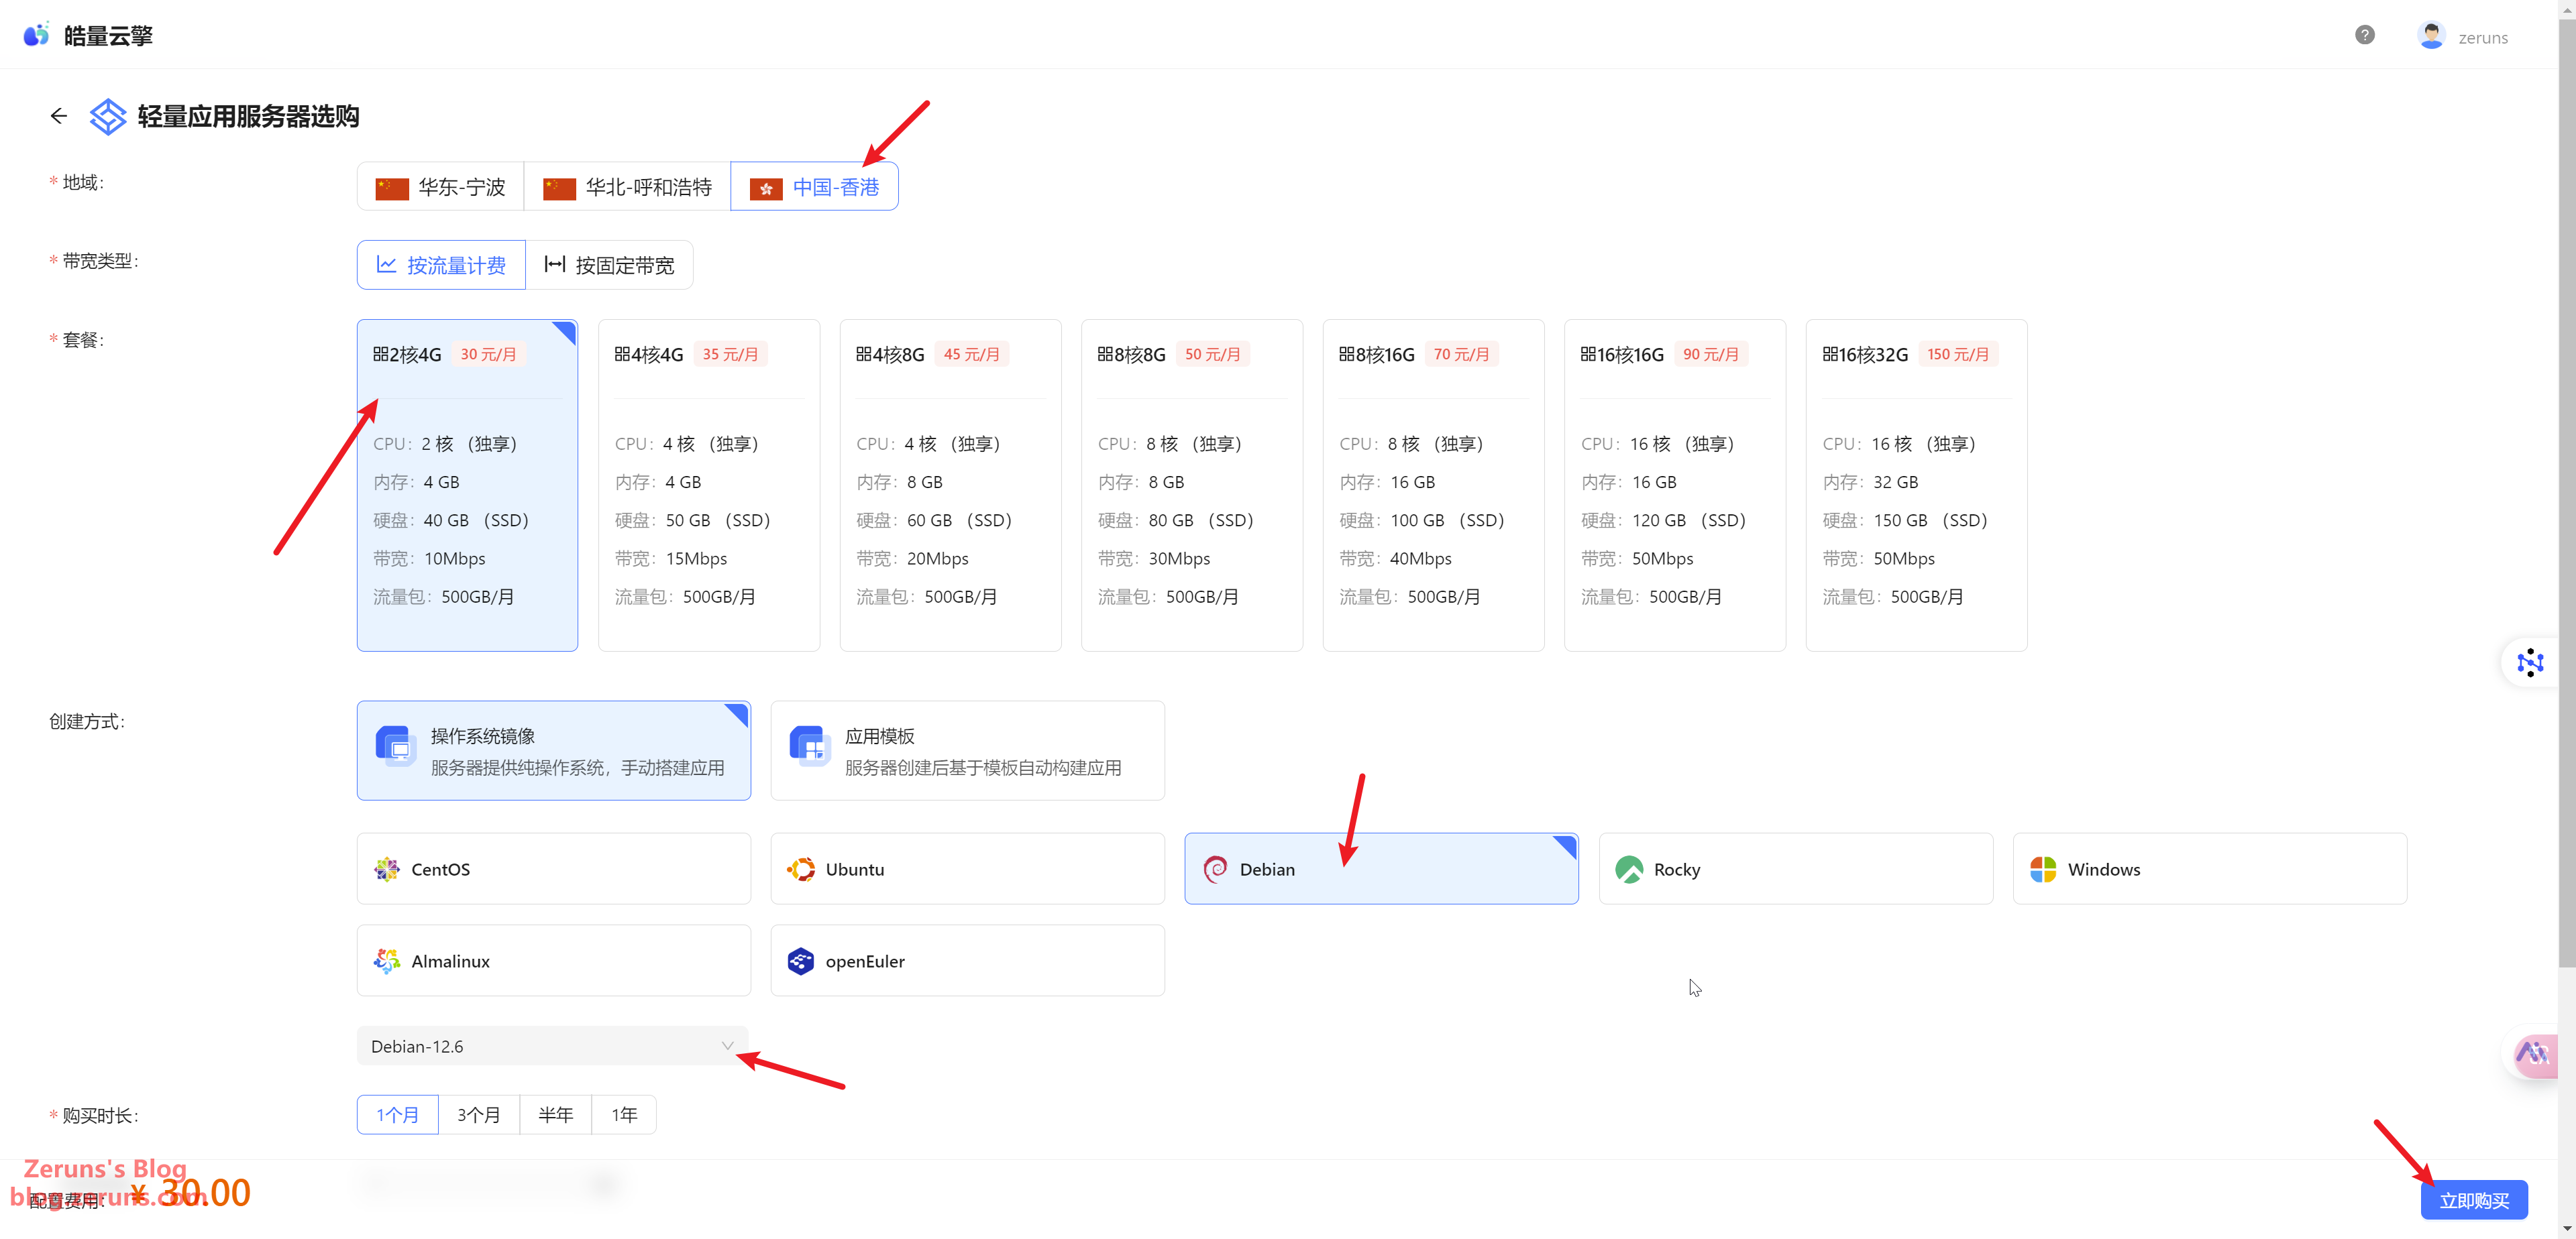Choose the 8核16G 70元/月 package
Image resolution: width=2576 pixels, height=1239 pixels.
1432,485
